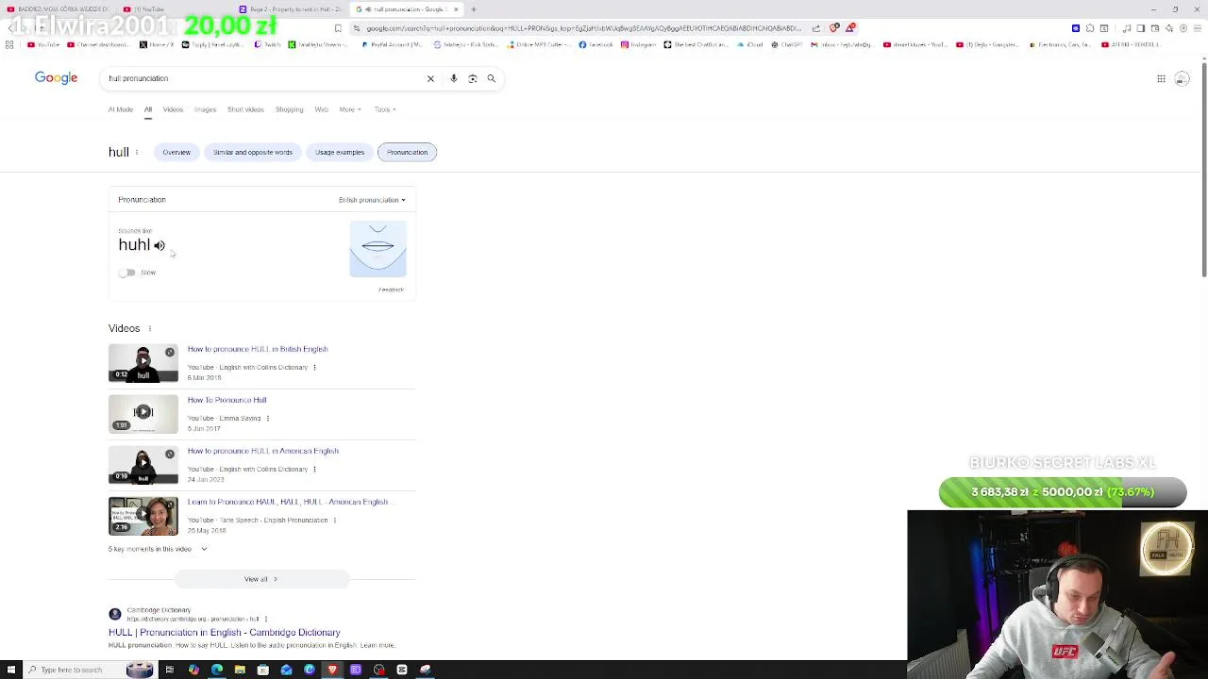Open the Google apps grid
This screenshot has width=1208, height=679.
tap(1161, 78)
